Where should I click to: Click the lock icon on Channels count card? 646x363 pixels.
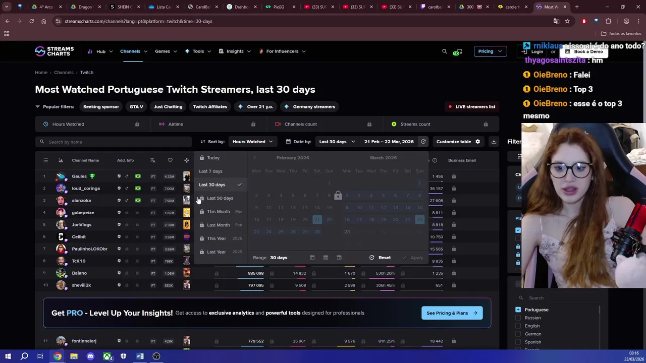369,124
